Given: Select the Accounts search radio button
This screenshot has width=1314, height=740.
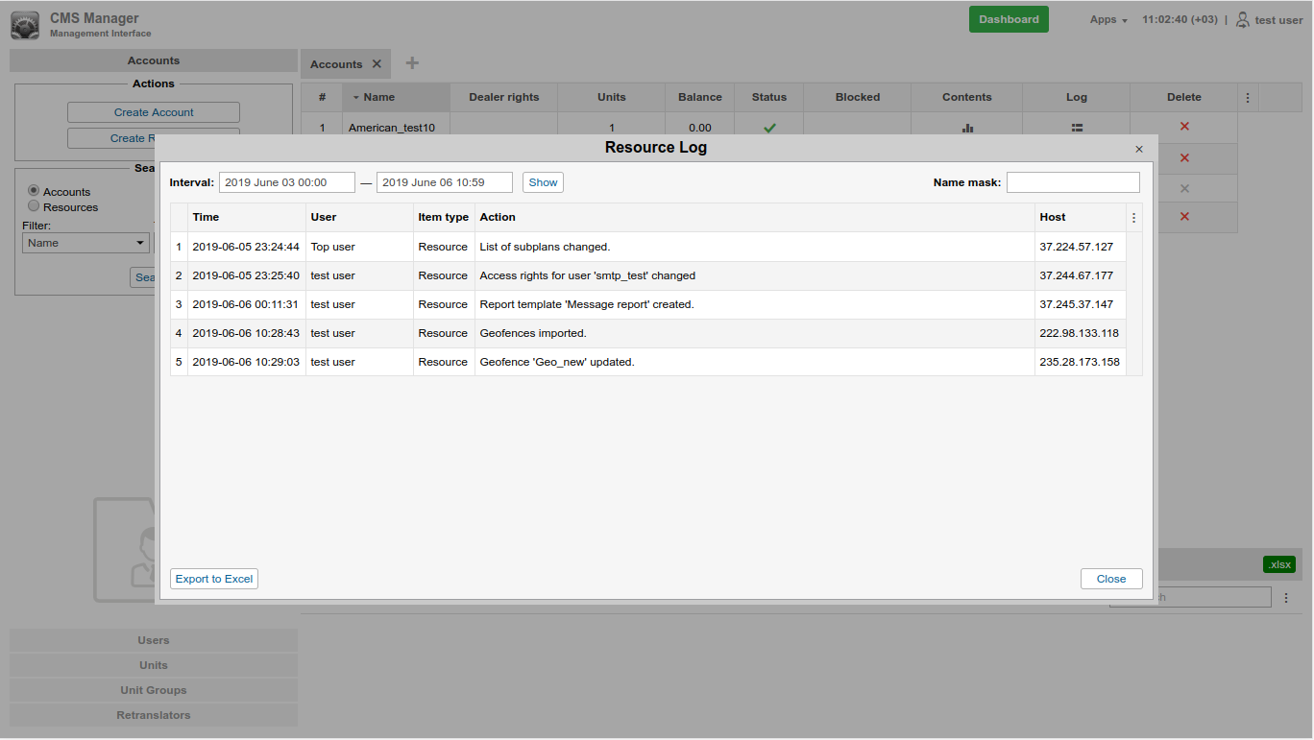Looking at the screenshot, I should pyautogui.click(x=34, y=189).
